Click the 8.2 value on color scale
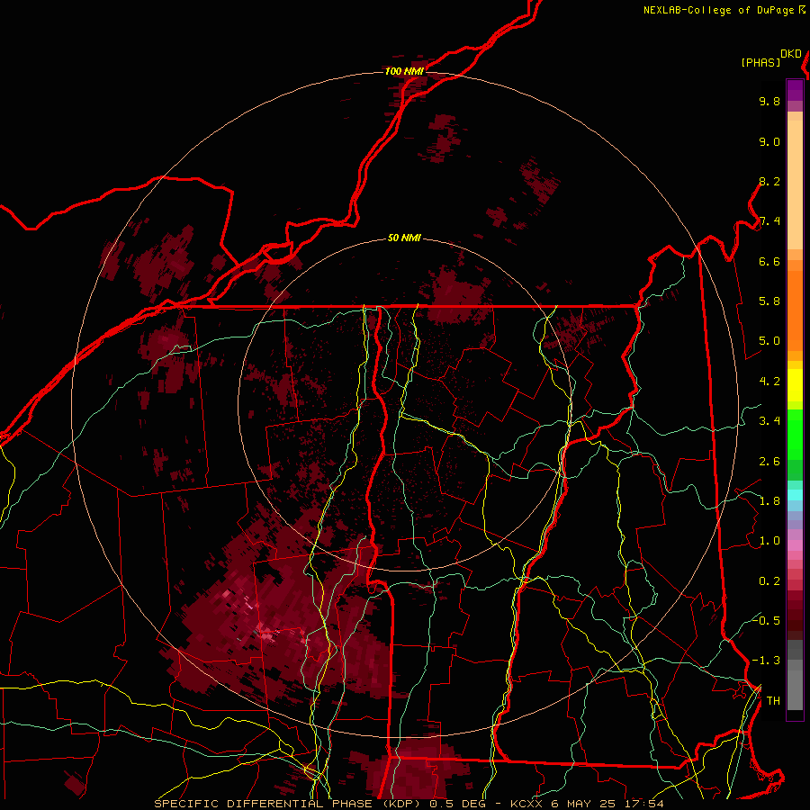The image size is (810, 810). point(769,181)
